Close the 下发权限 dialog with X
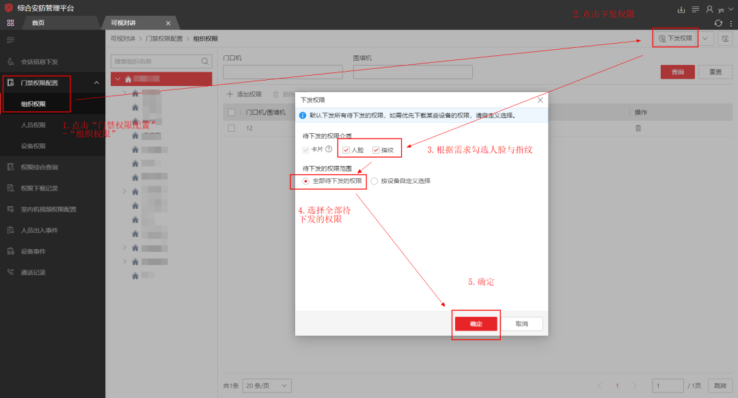Image resolution: width=738 pixels, height=398 pixels. click(x=540, y=100)
